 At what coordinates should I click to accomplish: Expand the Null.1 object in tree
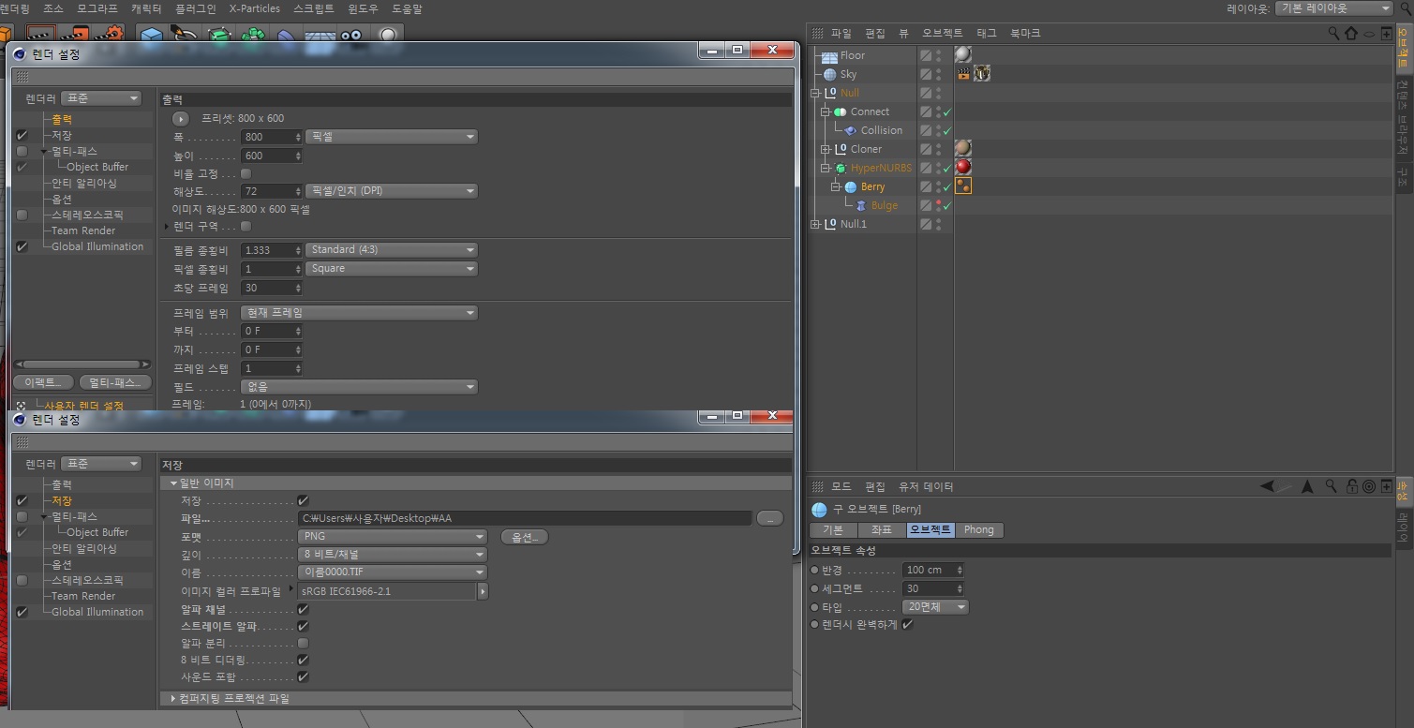coord(816,224)
